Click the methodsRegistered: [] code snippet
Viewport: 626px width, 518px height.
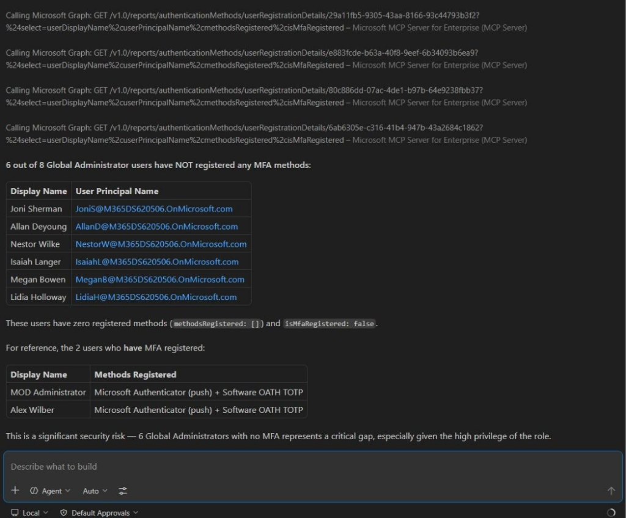(x=217, y=324)
